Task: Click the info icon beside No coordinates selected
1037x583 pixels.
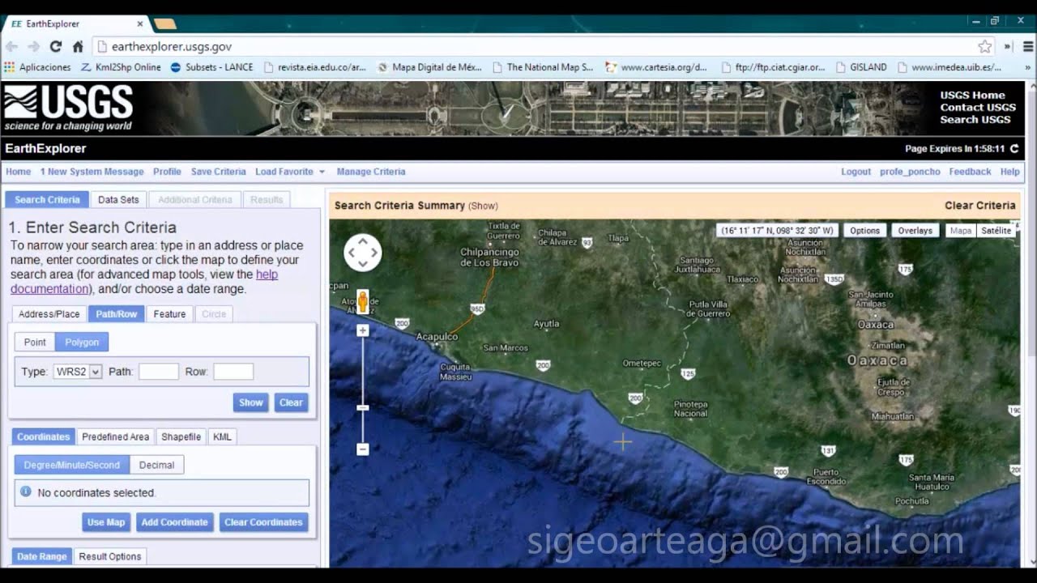Action: 25,492
